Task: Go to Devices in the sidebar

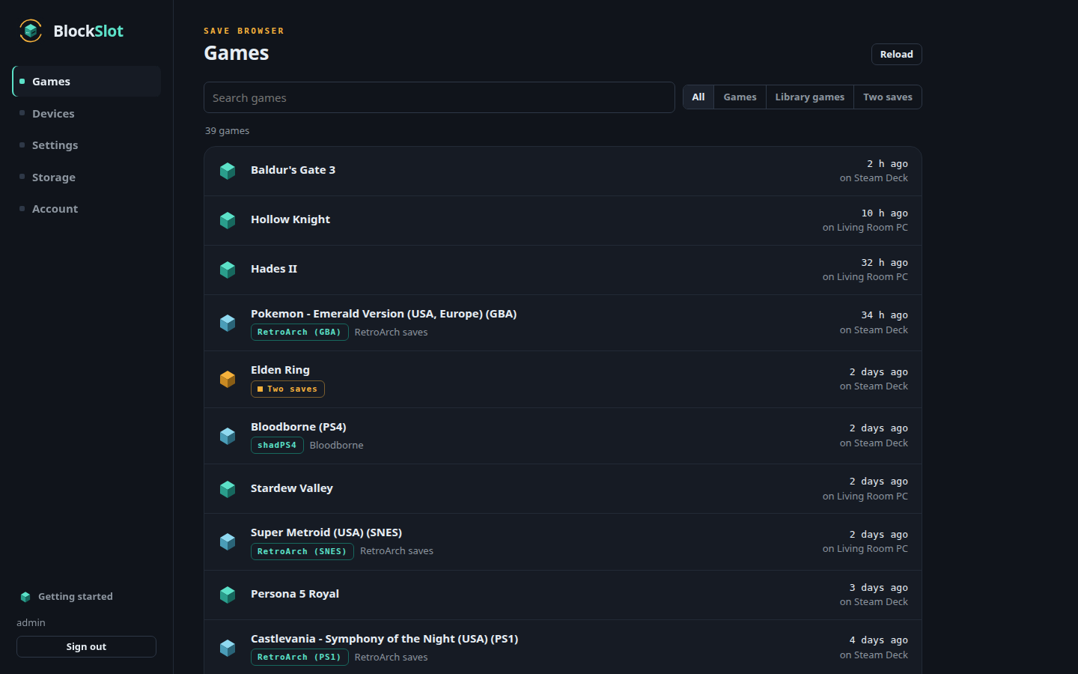Action: pyautogui.click(x=86, y=114)
